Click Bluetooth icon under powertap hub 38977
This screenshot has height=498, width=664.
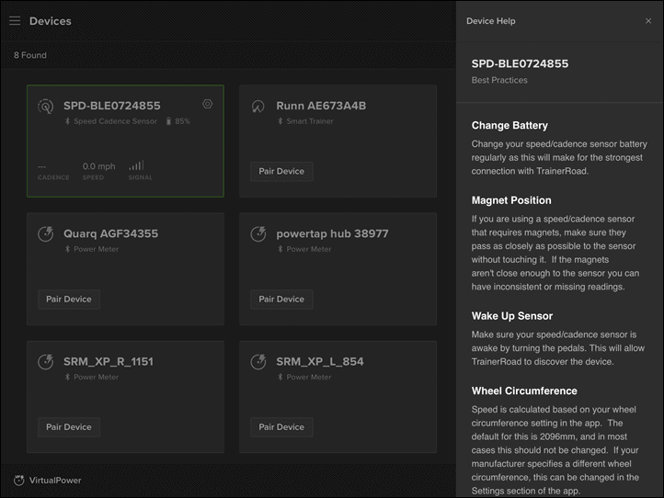(280, 249)
